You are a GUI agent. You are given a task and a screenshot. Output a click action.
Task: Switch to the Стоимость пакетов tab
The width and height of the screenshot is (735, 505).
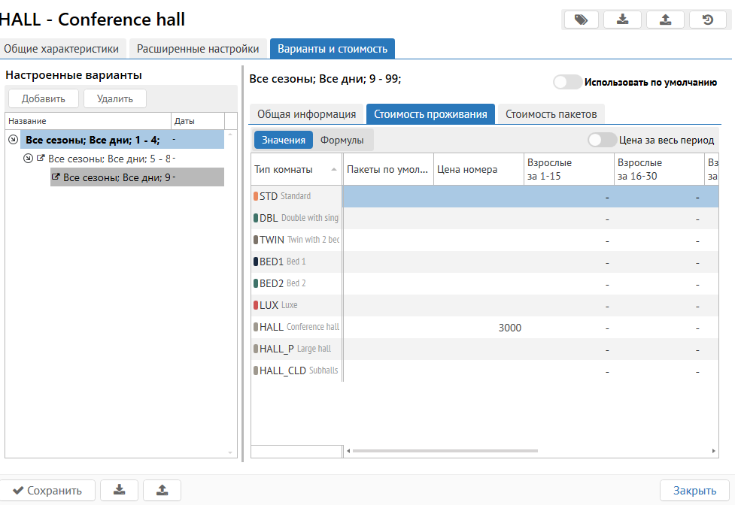[551, 114]
